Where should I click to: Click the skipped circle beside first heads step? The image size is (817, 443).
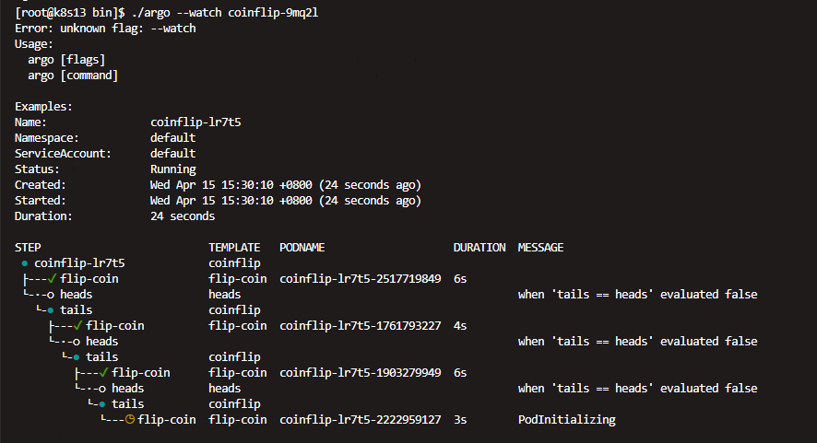(x=51, y=295)
